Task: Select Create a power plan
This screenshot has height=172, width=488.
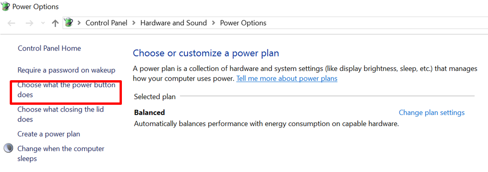Action: [x=49, y=134]
